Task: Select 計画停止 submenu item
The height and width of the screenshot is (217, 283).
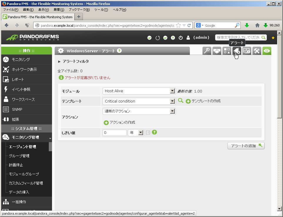Action: click(x=16, y=165)
